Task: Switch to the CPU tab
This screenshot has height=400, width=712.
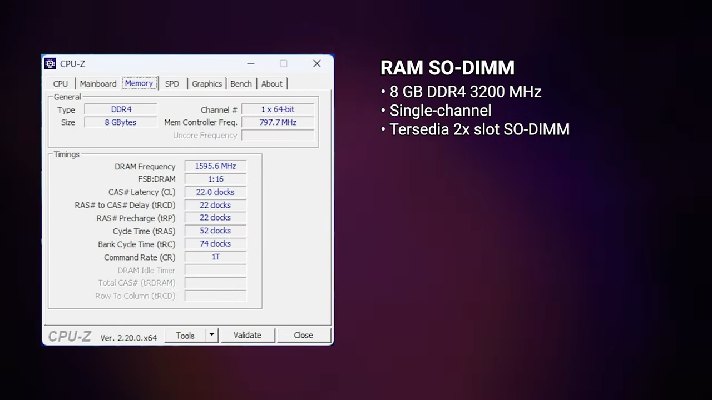Action: [x=61, y=83]
